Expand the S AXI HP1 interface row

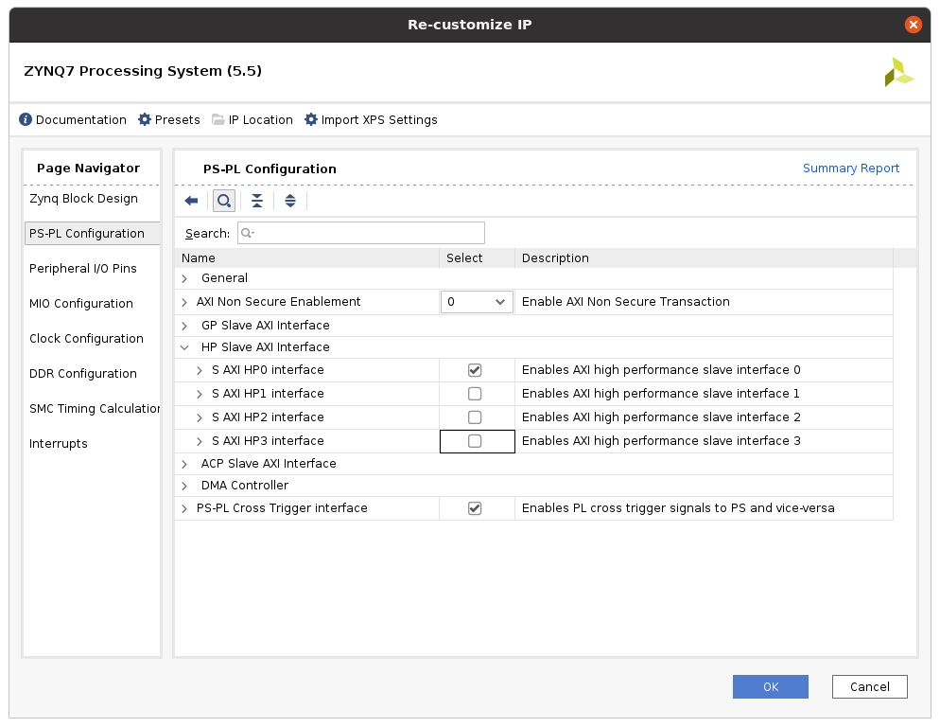tap(200, 395)
